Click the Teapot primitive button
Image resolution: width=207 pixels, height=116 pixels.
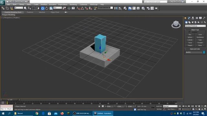click(x=190, y=45)
